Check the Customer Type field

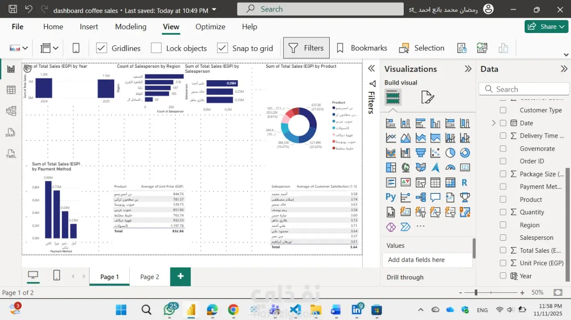[x=503, y=110]
